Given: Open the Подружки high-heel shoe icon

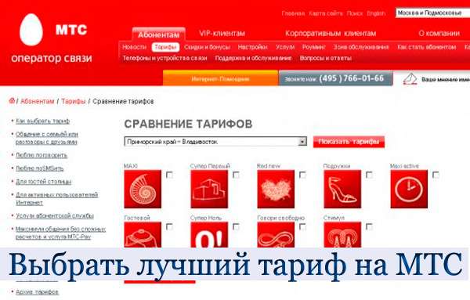Looking at the screenshot, I should 342,189.
